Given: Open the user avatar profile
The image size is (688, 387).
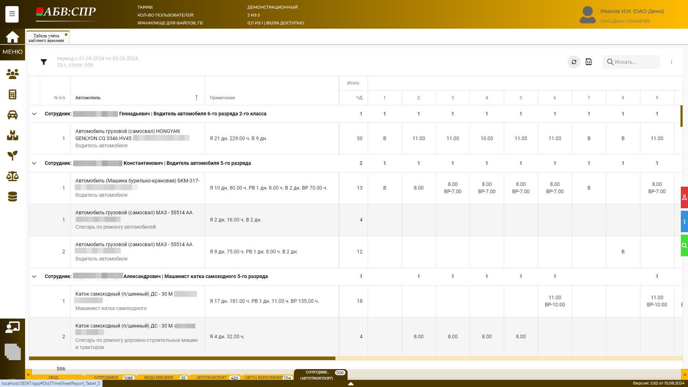Looking at the screenshot, I should (x=587, y=15).
